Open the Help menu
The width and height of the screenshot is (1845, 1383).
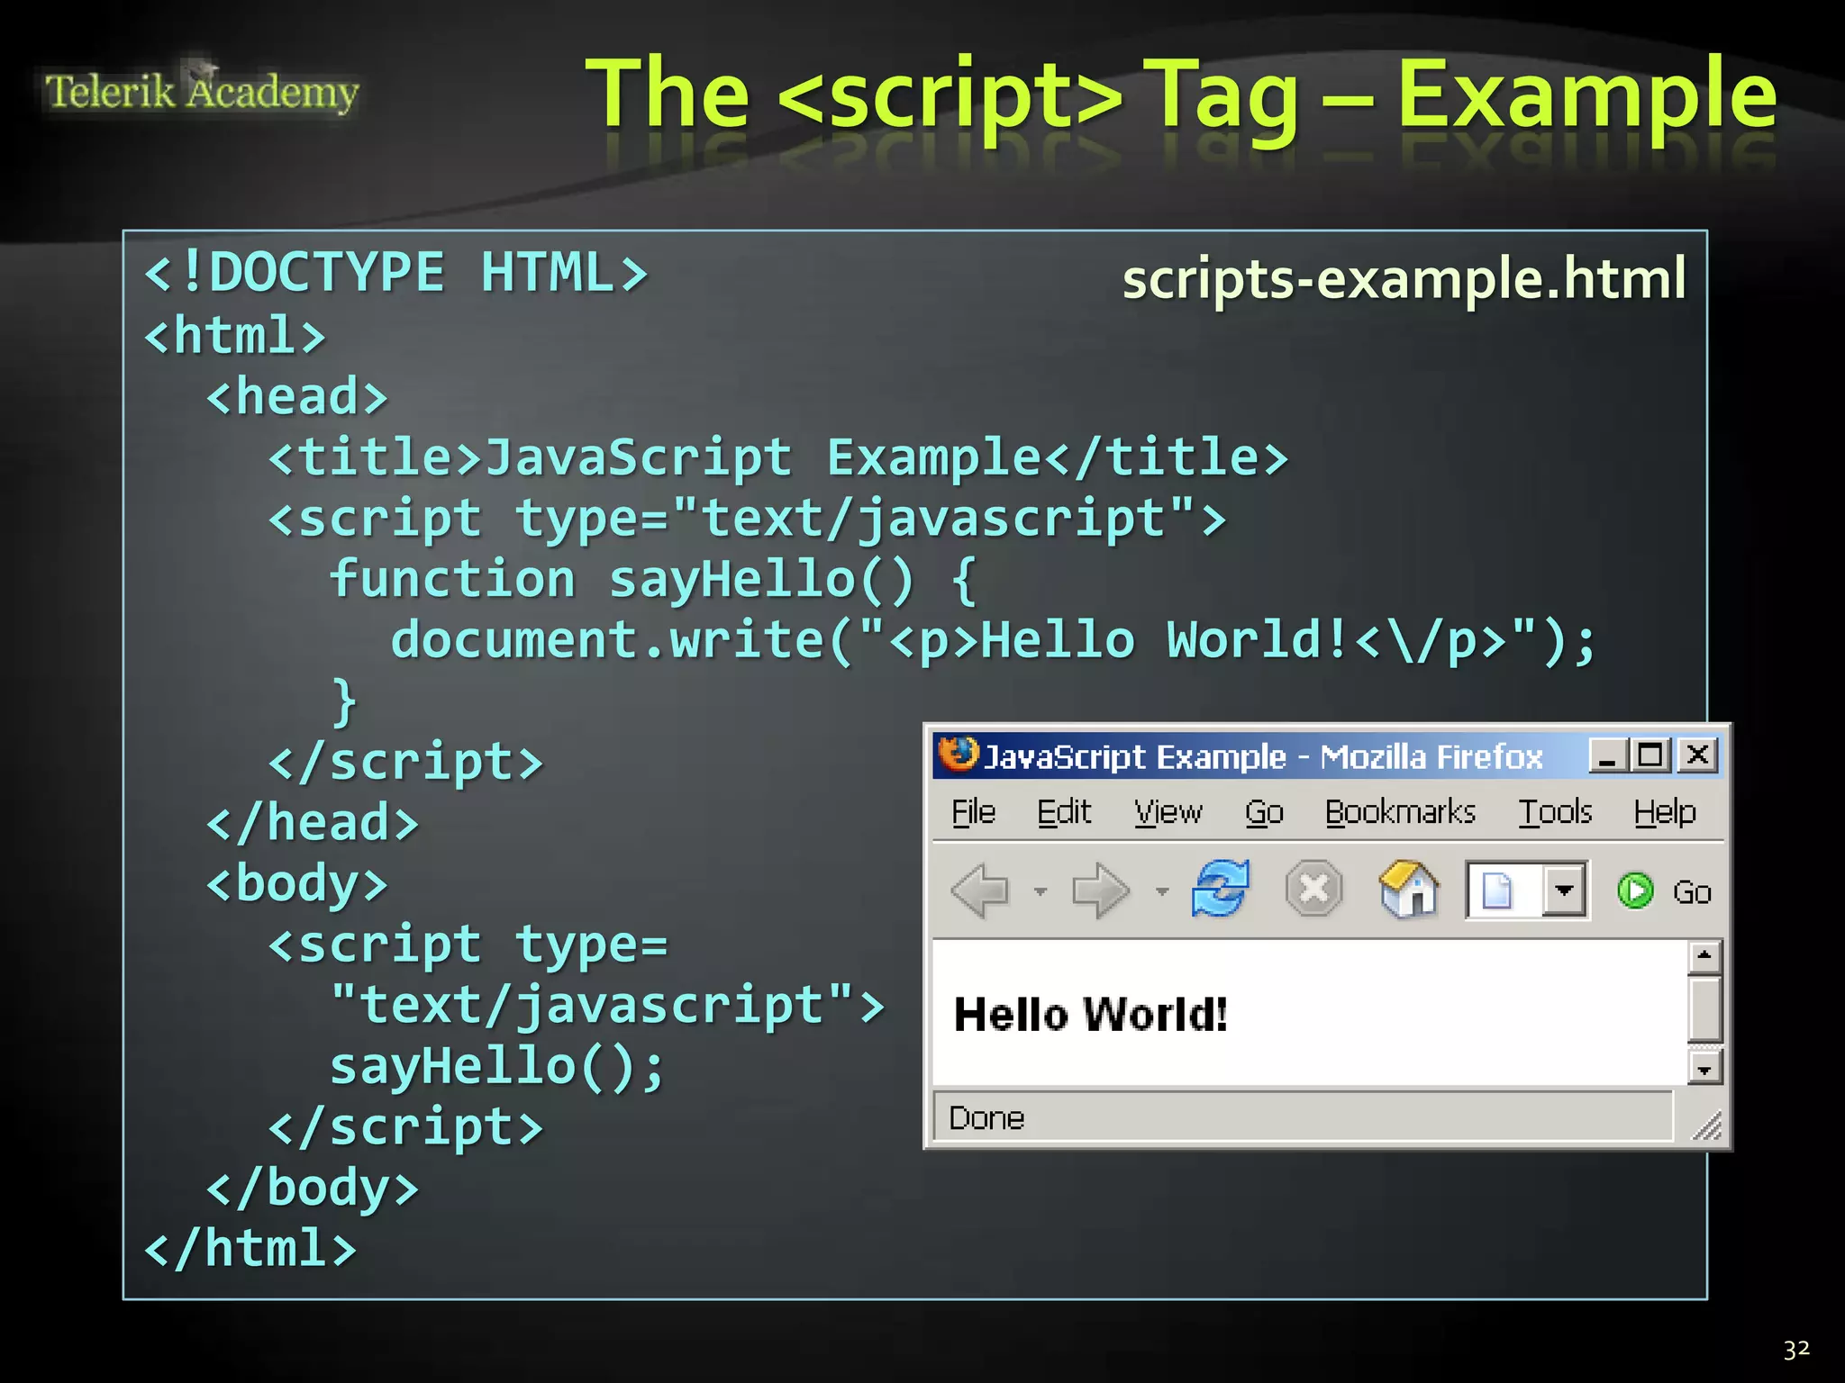pos(1665,812)
